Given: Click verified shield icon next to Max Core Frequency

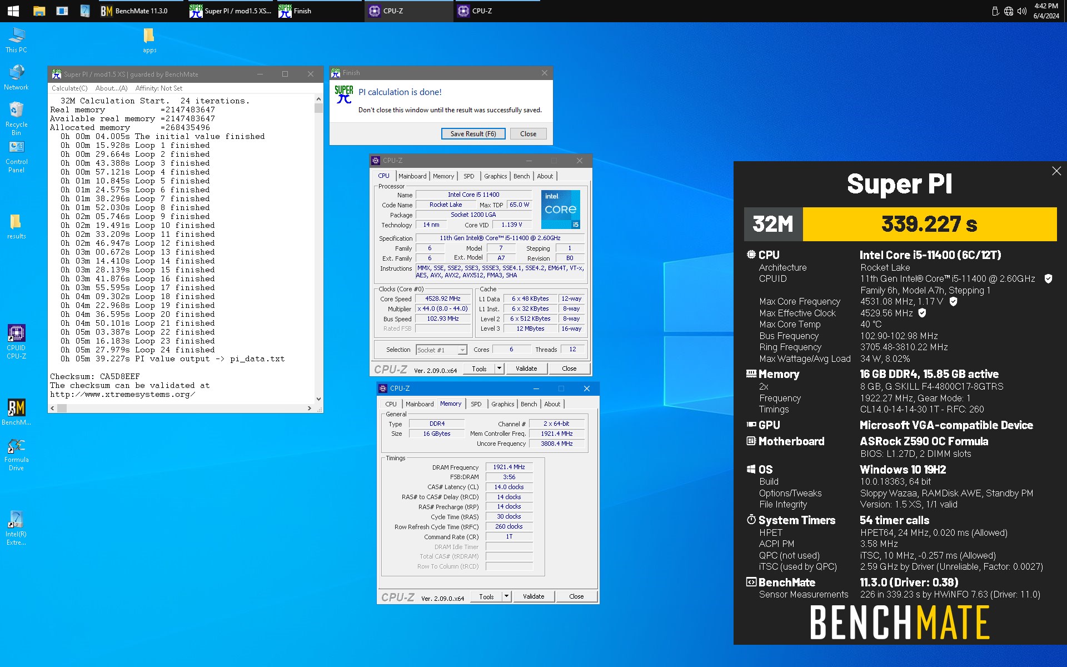Looking at the screenshot, I should click(x=953, y=302).
